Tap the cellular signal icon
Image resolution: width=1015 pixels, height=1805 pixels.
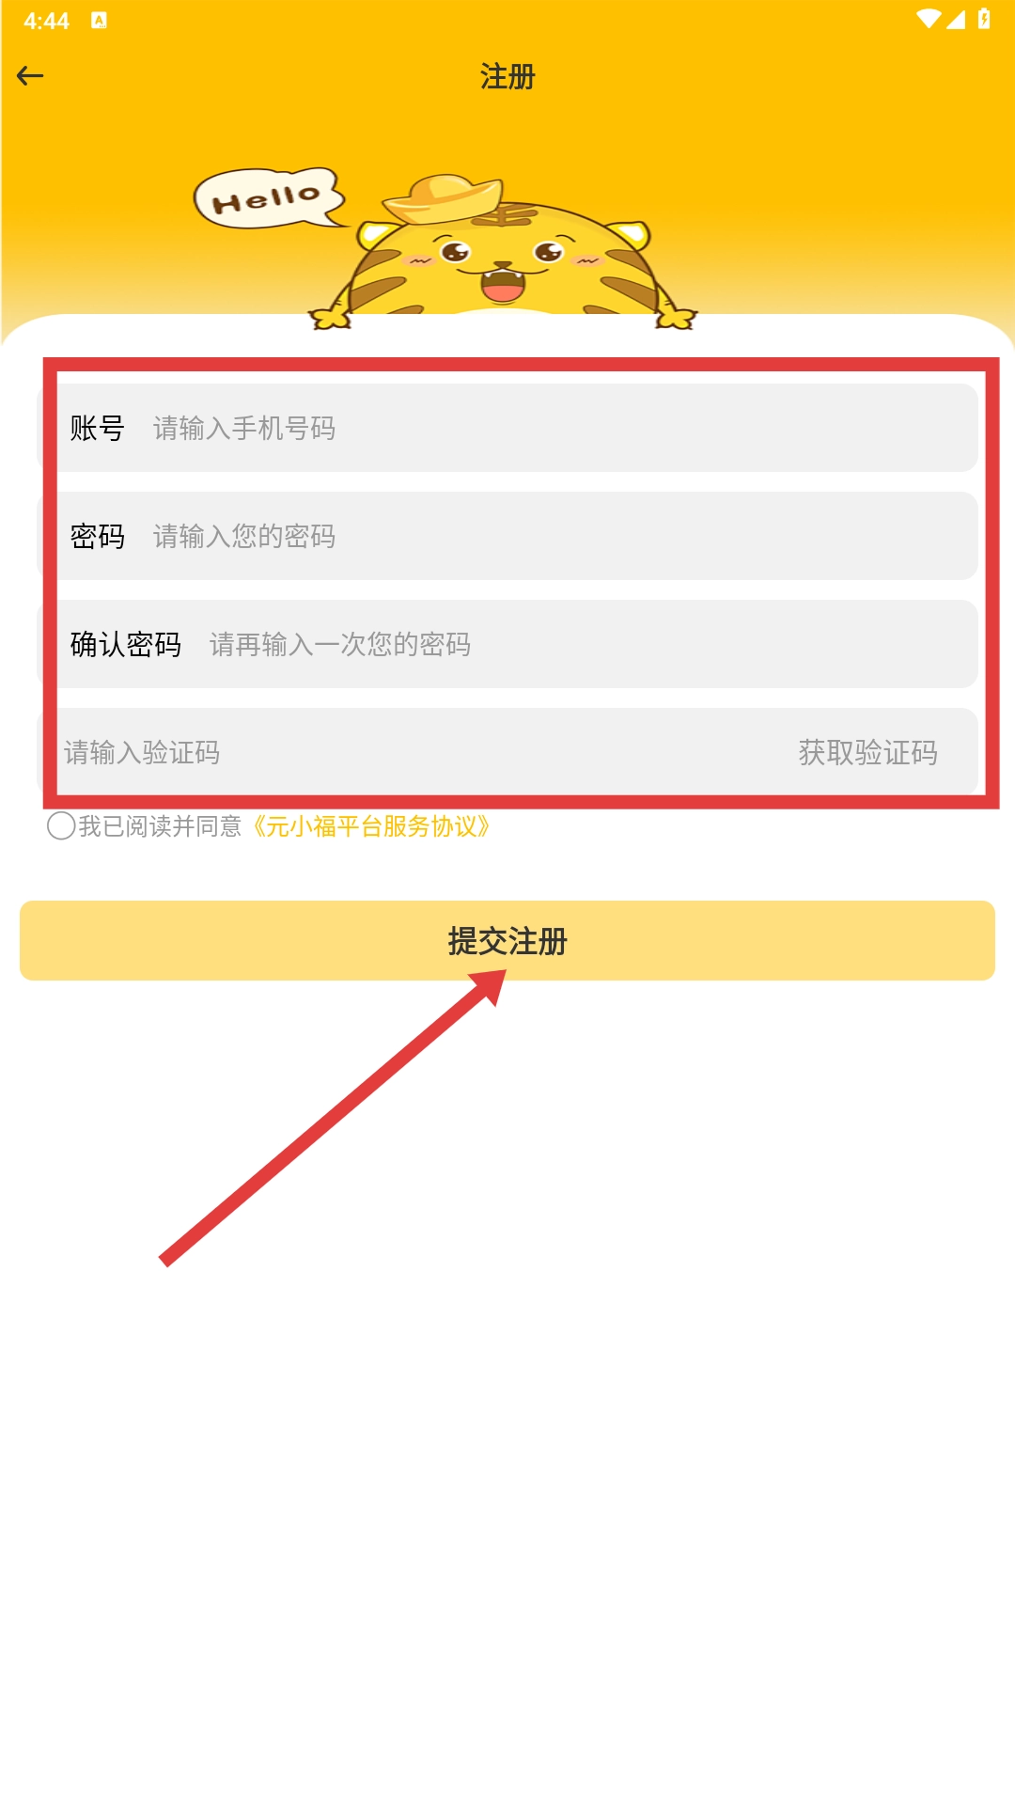(x=956, y=20)
